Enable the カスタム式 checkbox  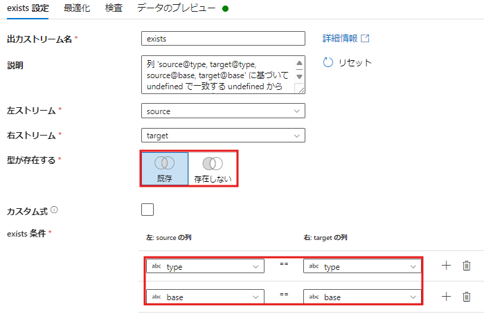pyautogui.click(x=147, y=210)
